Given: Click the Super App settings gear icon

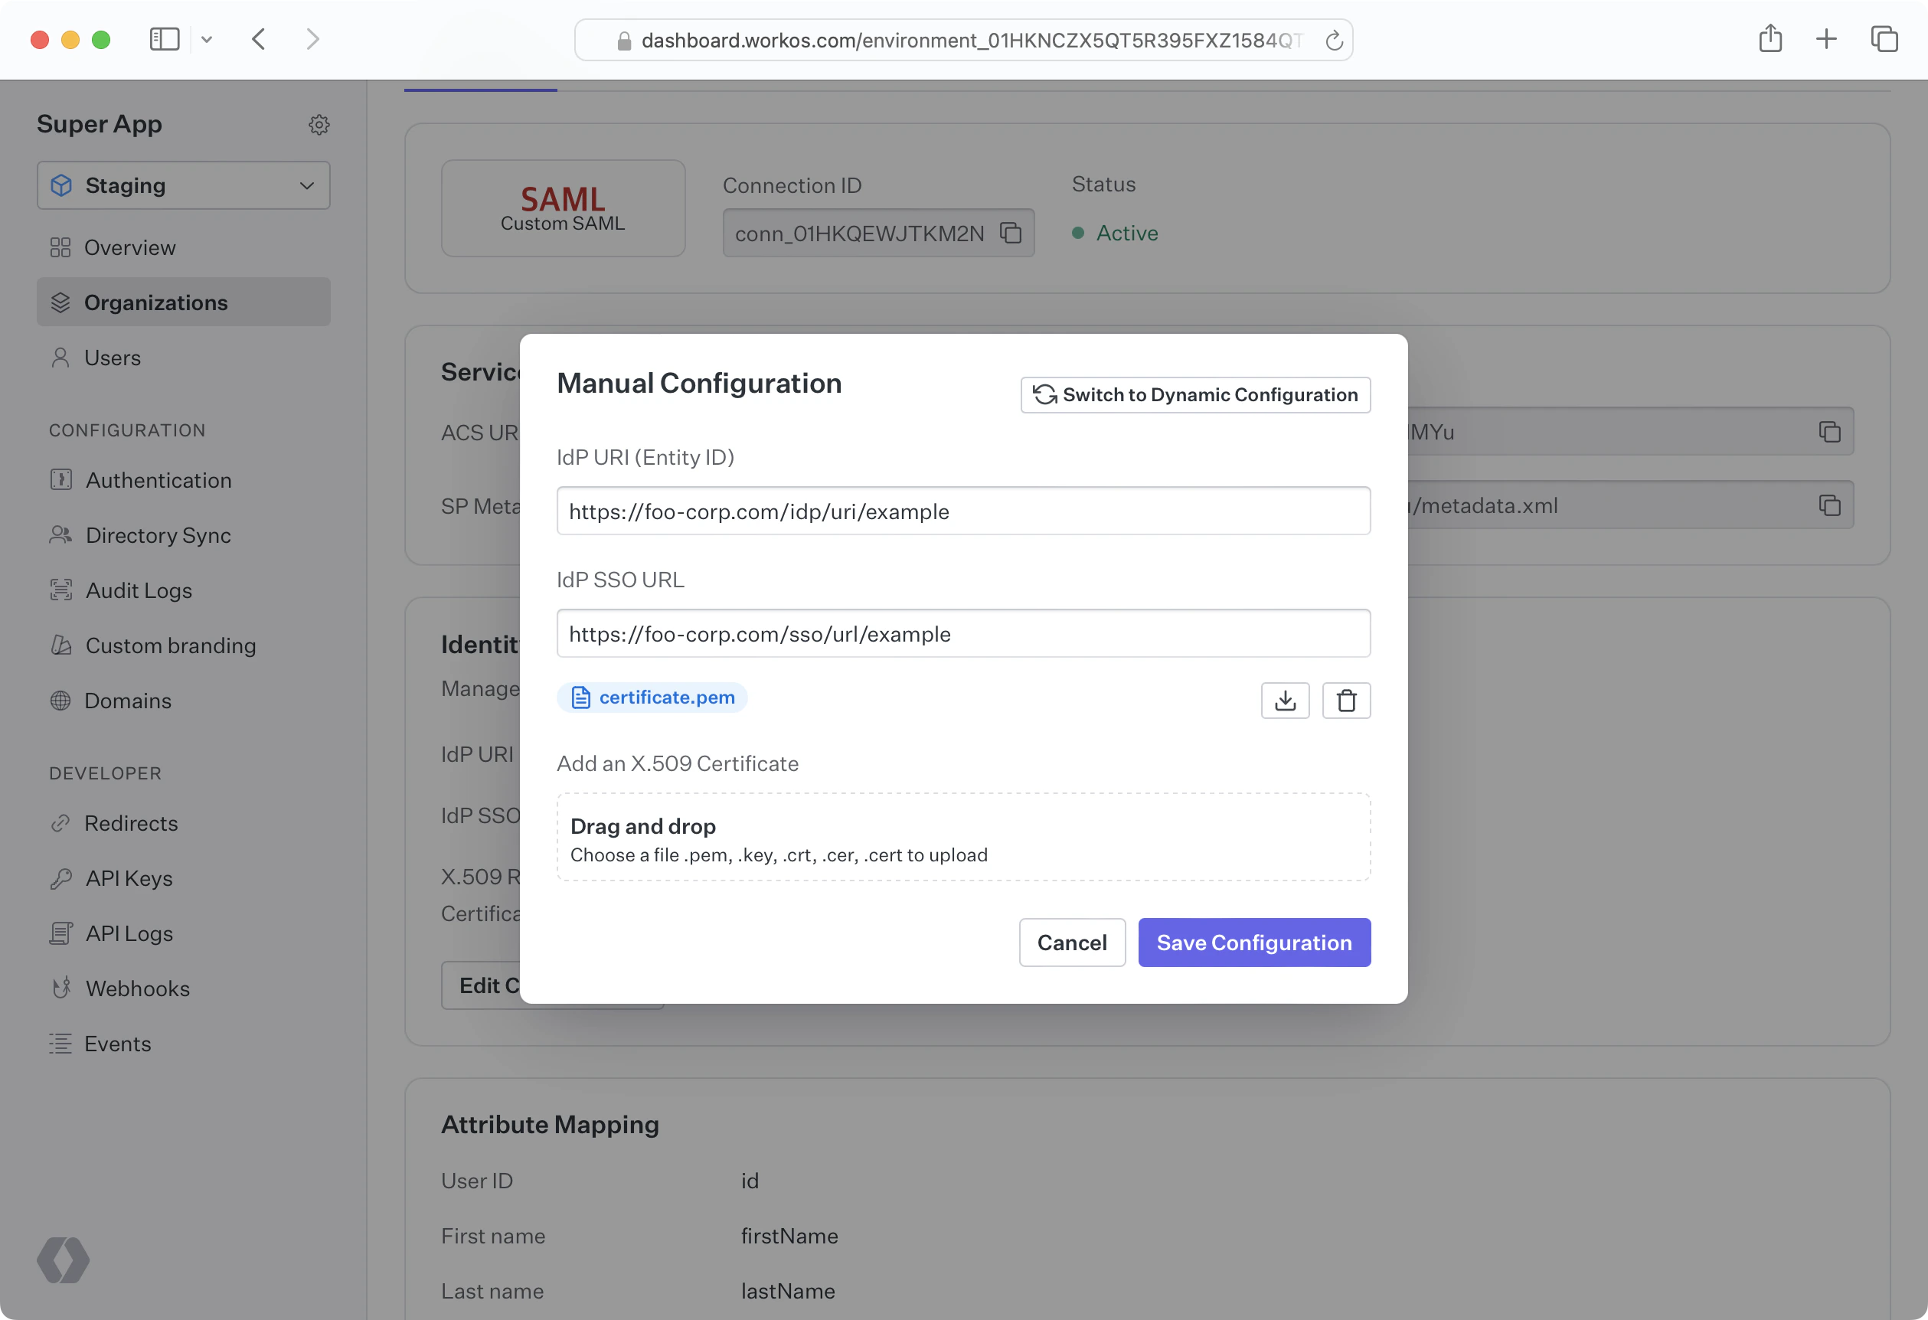Looking at the screenshot, I should [x=319, y=125].
